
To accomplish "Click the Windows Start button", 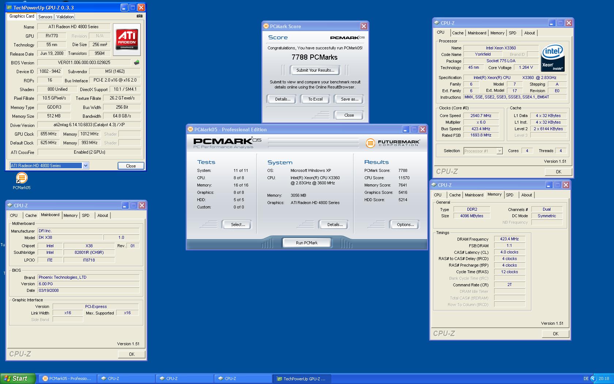I will 18,379.
